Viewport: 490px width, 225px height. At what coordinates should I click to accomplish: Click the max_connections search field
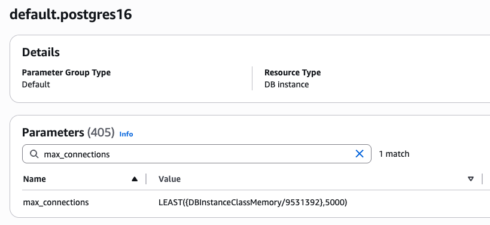point(197,154)
